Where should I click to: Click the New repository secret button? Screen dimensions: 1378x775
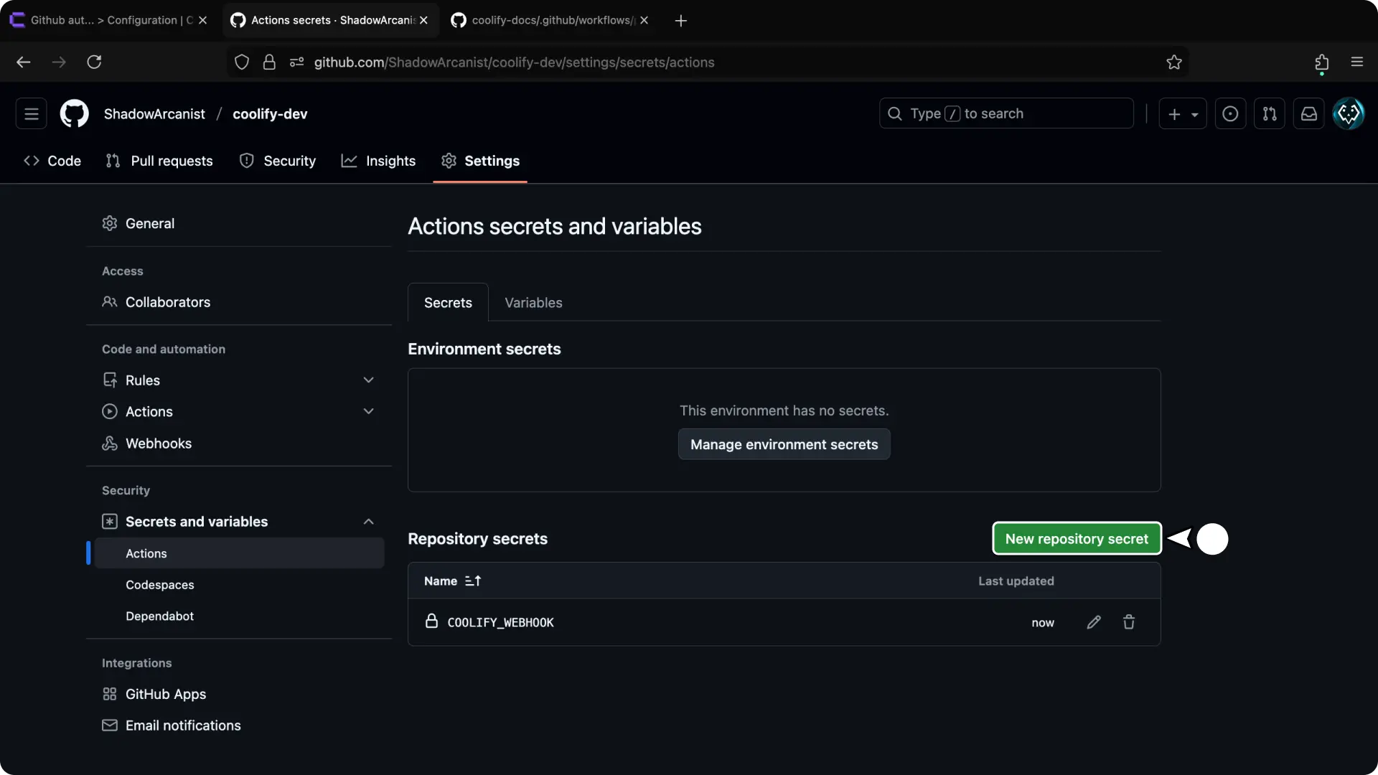pos(1076,539)
